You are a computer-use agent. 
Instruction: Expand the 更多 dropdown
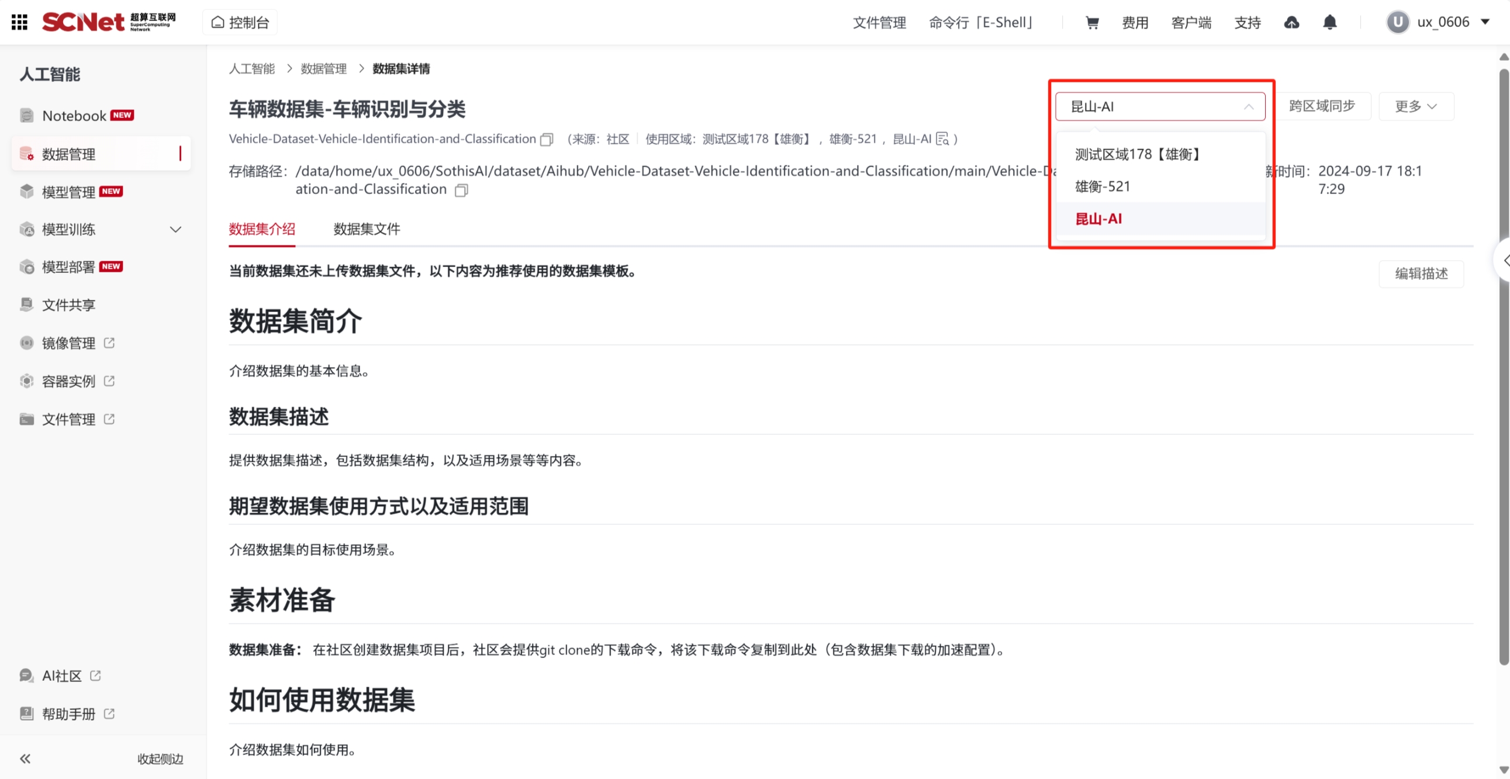[1415, 107]
